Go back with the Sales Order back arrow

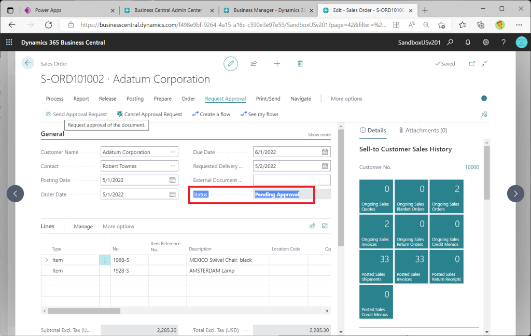[28, 63]
